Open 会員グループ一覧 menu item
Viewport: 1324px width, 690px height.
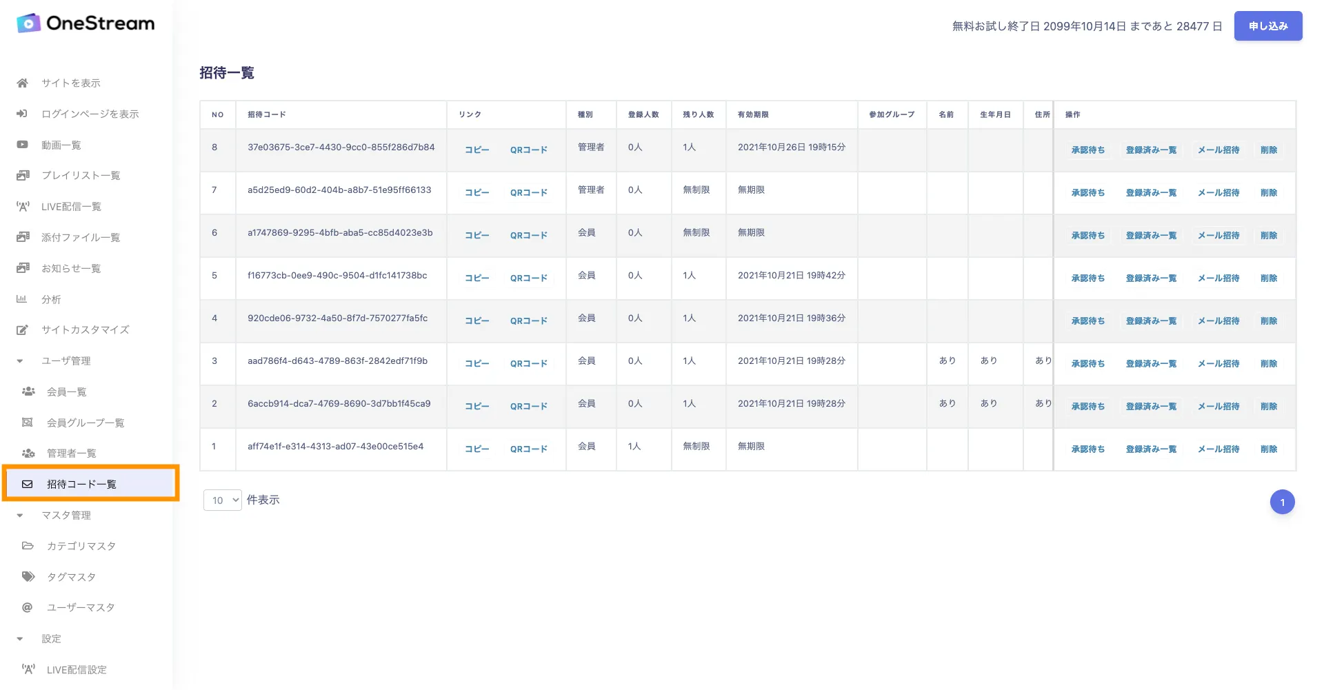pyautogui.click(x=86, y=423)
